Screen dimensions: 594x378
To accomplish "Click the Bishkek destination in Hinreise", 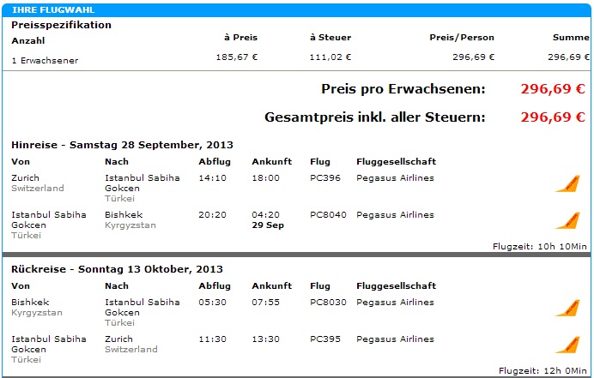I will click(124, 215).
